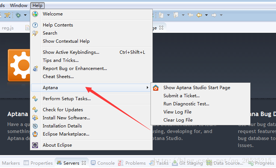Click the next annotation toolbar icon
Screen dimensions: 276x168
tap(161, 15)
